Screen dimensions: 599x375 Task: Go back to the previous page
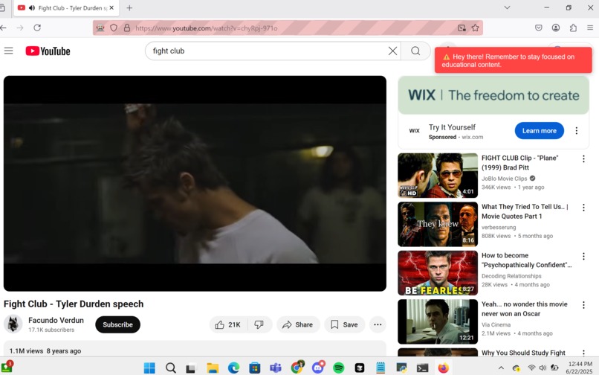pyautogui.click(x=3, y=28)
